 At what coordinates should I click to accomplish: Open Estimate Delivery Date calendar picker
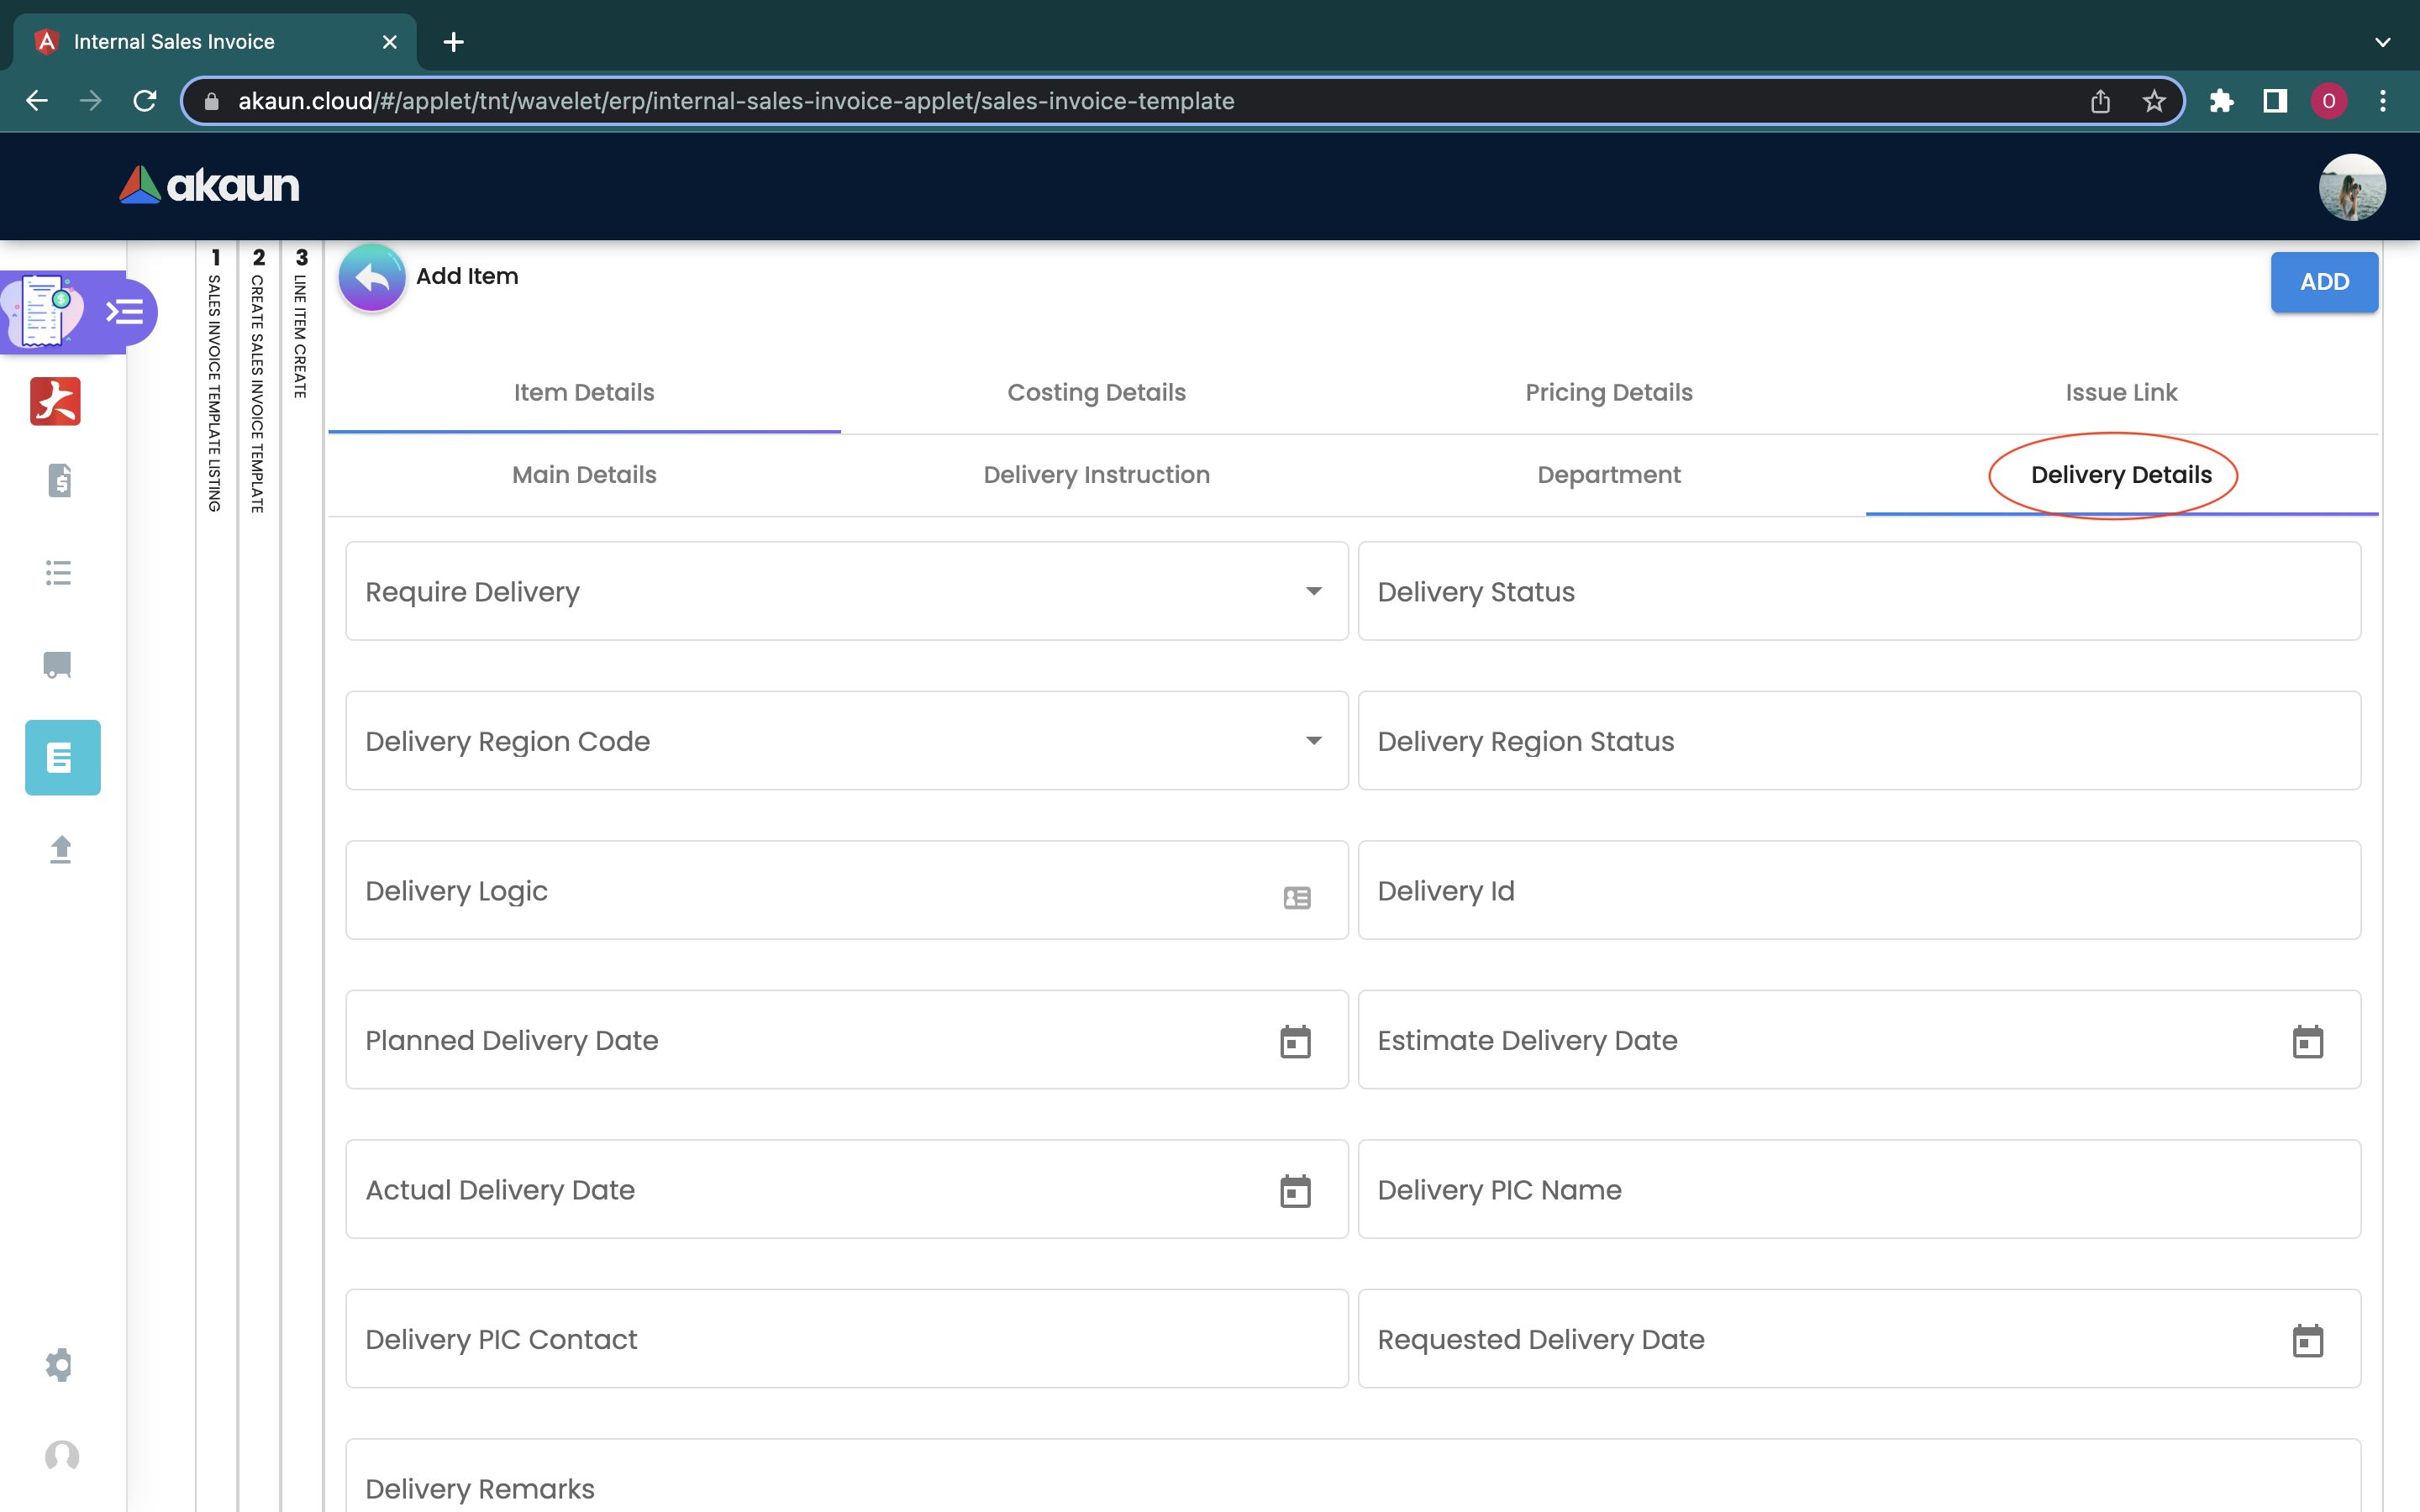(2307, 1041)
